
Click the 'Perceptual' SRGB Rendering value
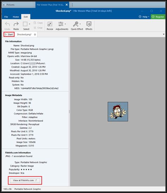pos(34,124)
